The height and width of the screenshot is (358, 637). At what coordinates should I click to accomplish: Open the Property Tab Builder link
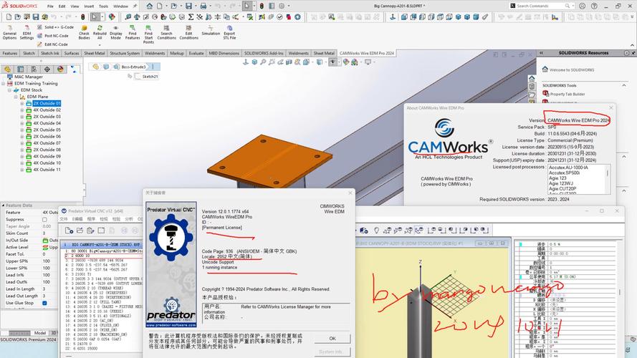[x=567, y=94]
